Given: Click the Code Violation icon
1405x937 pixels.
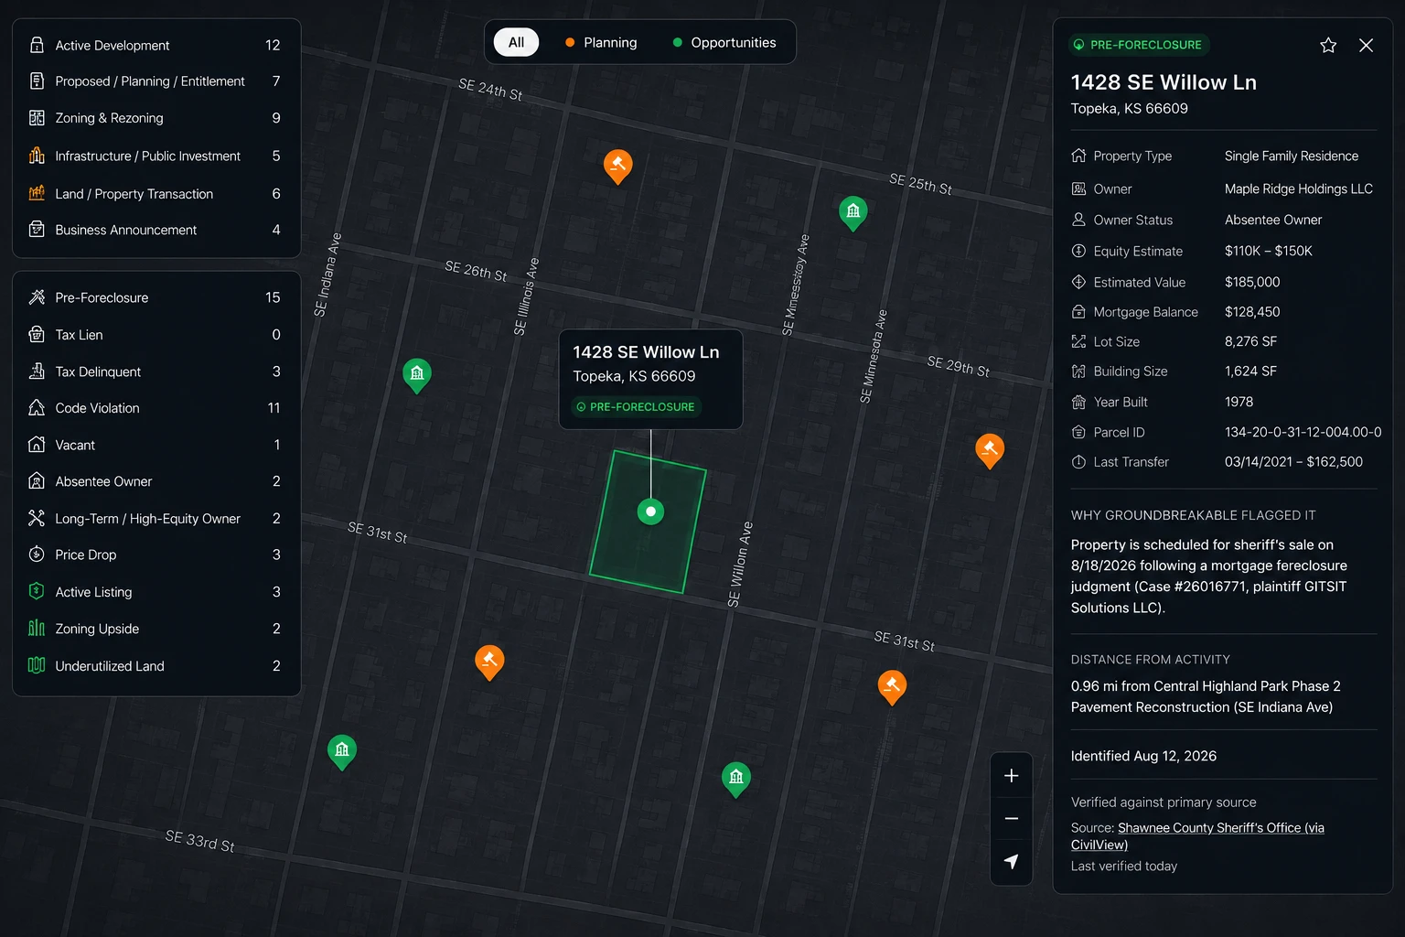Looking at the screenshot, I should click(37, 408).
